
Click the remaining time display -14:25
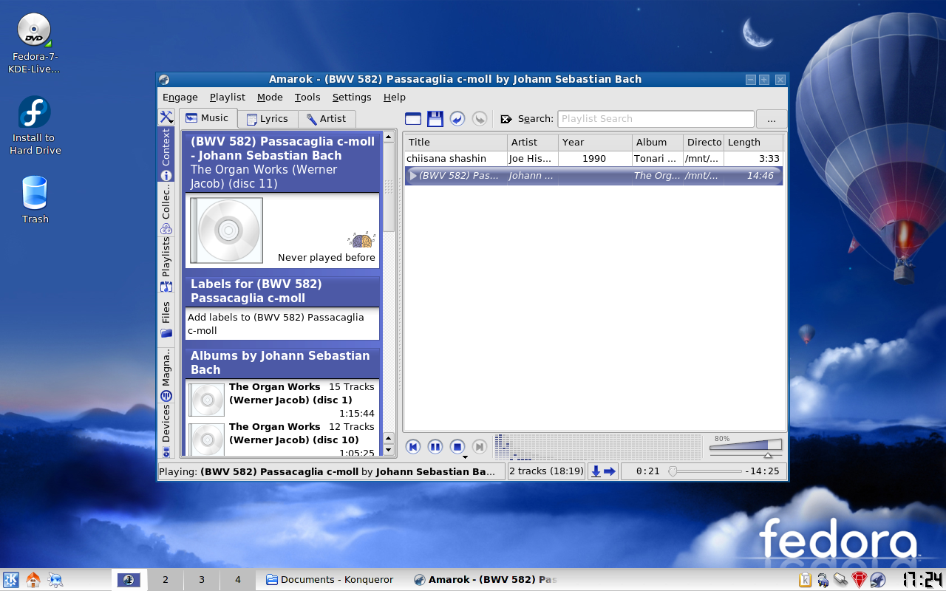[x=762, y=471]
